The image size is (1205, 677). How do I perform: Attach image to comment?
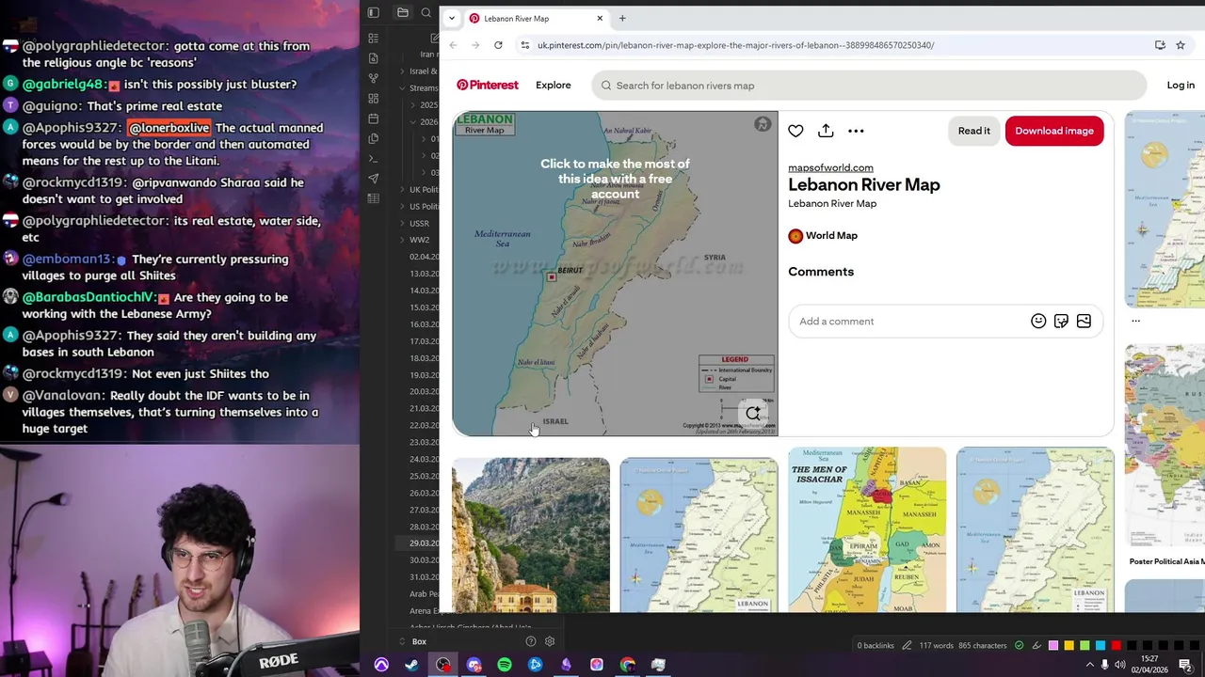click(x=1084, y=322)
